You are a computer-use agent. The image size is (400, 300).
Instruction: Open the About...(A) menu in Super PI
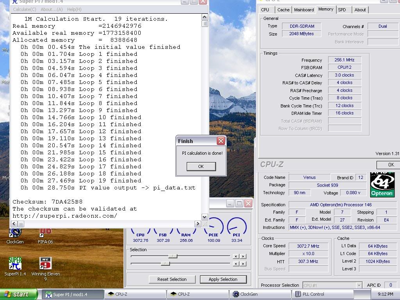pos(52,9)
